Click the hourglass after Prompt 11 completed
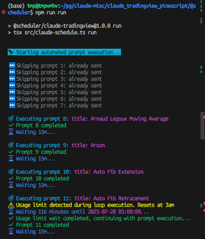This screenshot has height=239, width=205. point(11,231)
